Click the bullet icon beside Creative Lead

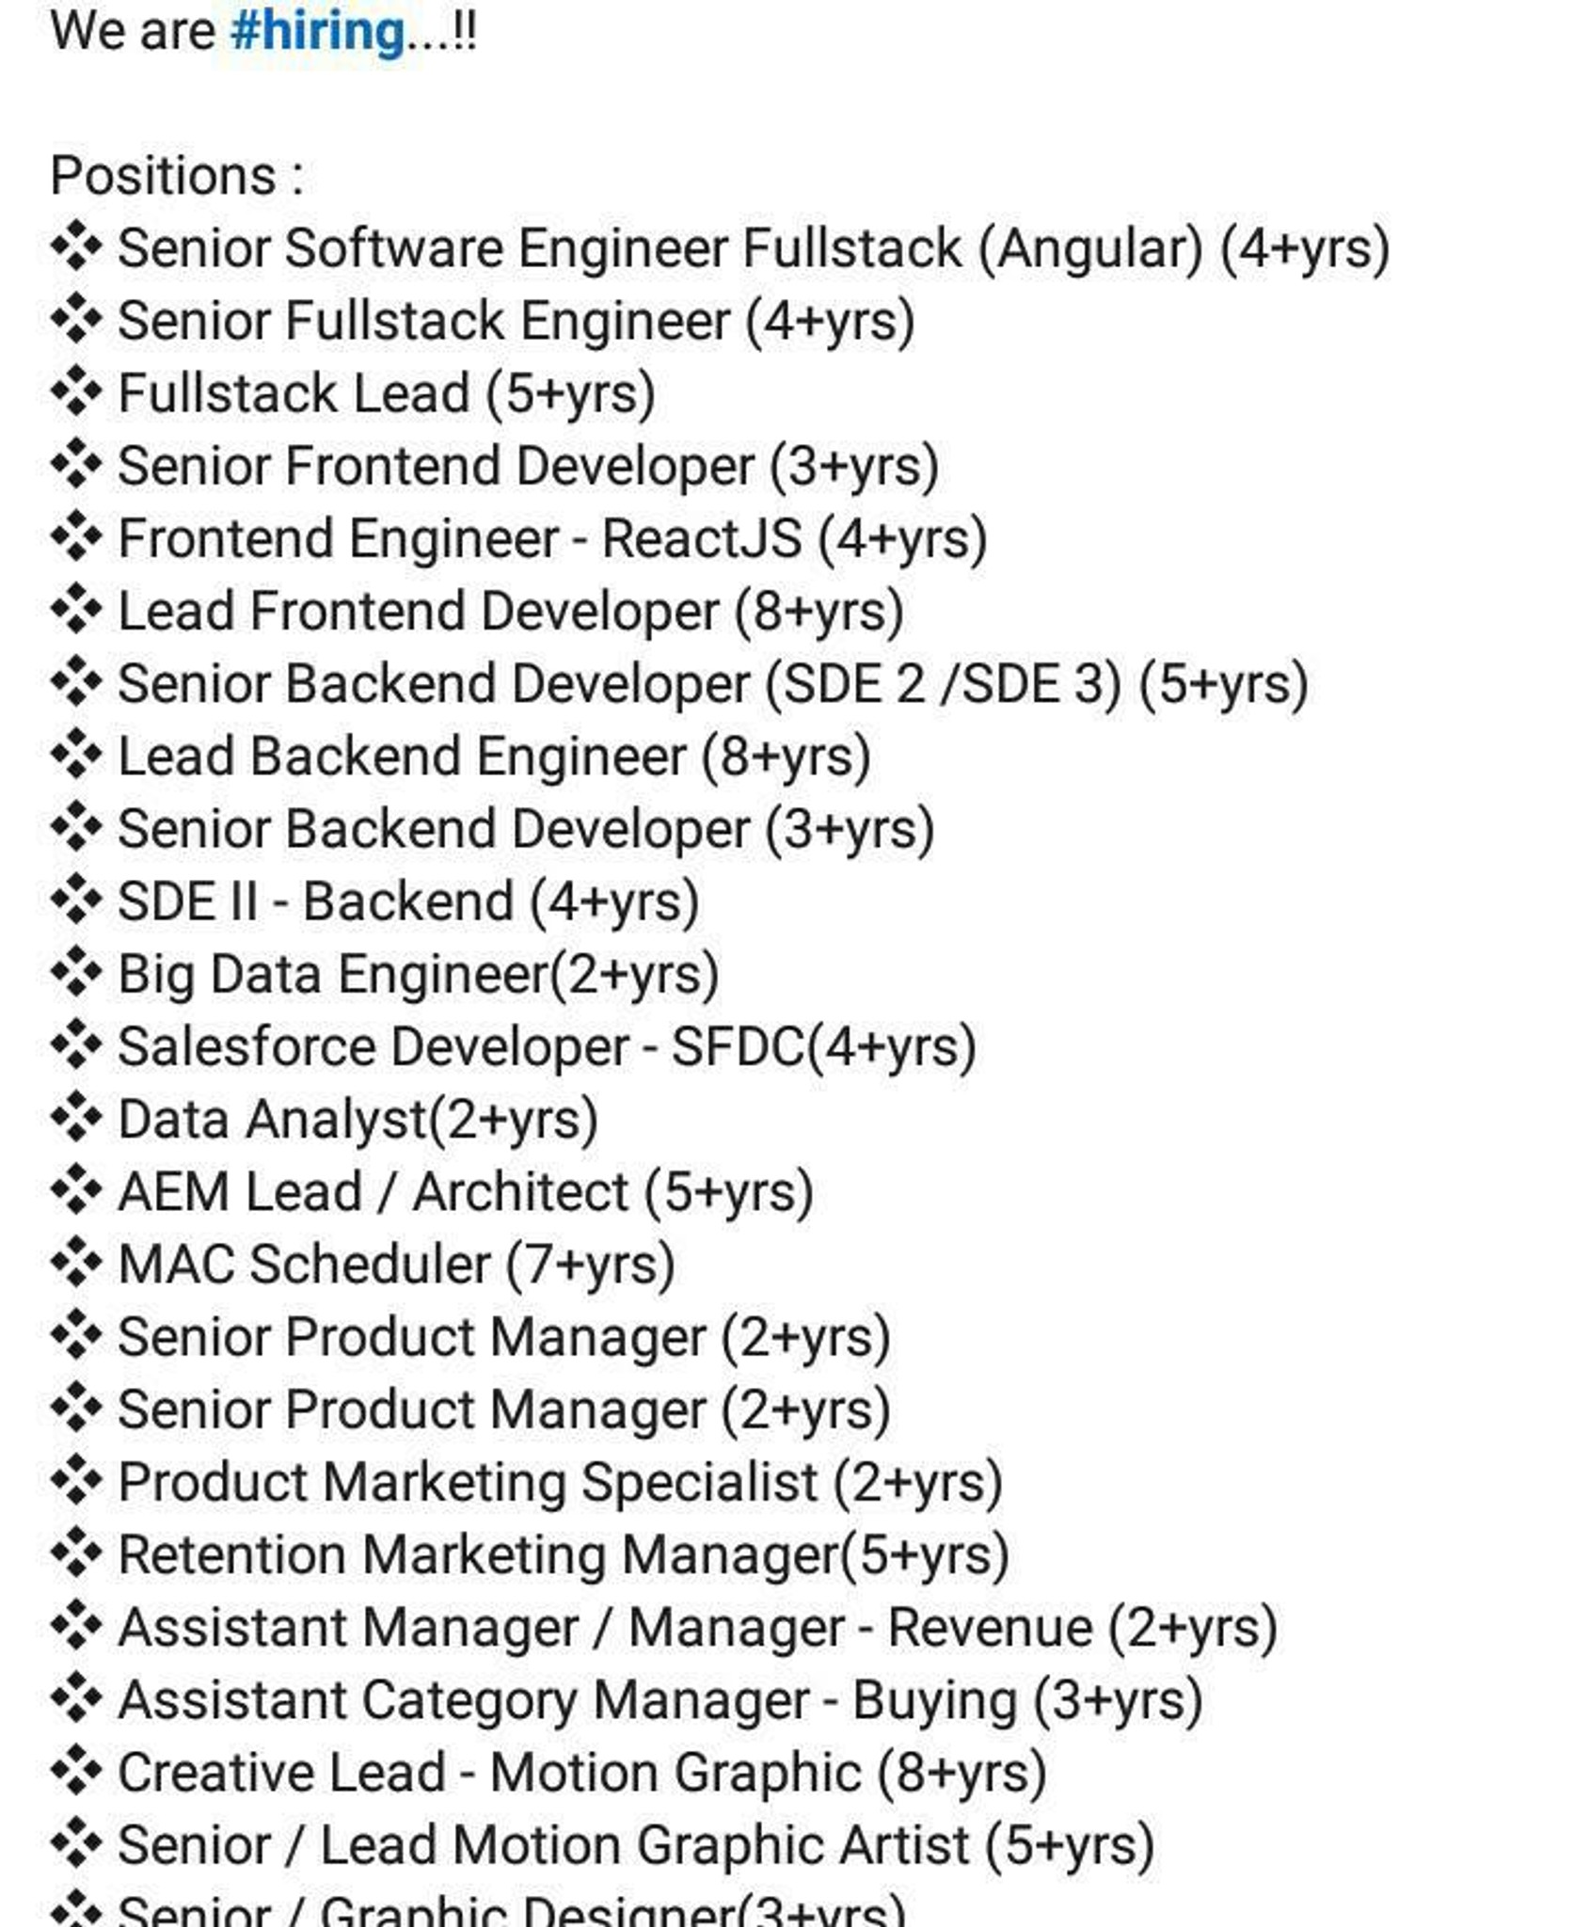tap(76, 1772)
